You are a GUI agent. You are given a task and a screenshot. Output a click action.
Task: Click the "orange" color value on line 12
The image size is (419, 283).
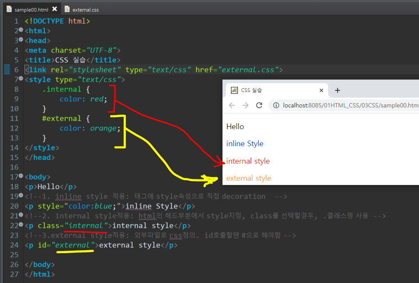pyautogui.click(x=103, y=128)
